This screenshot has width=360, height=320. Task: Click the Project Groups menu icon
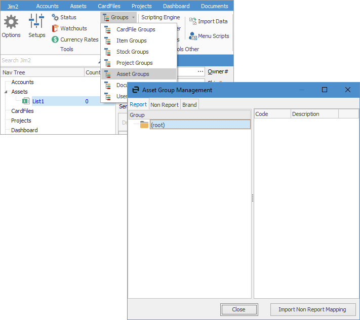point(107,63)
